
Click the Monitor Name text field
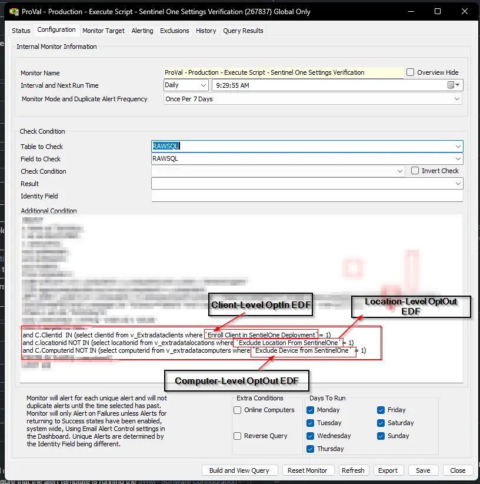point(284,72)
